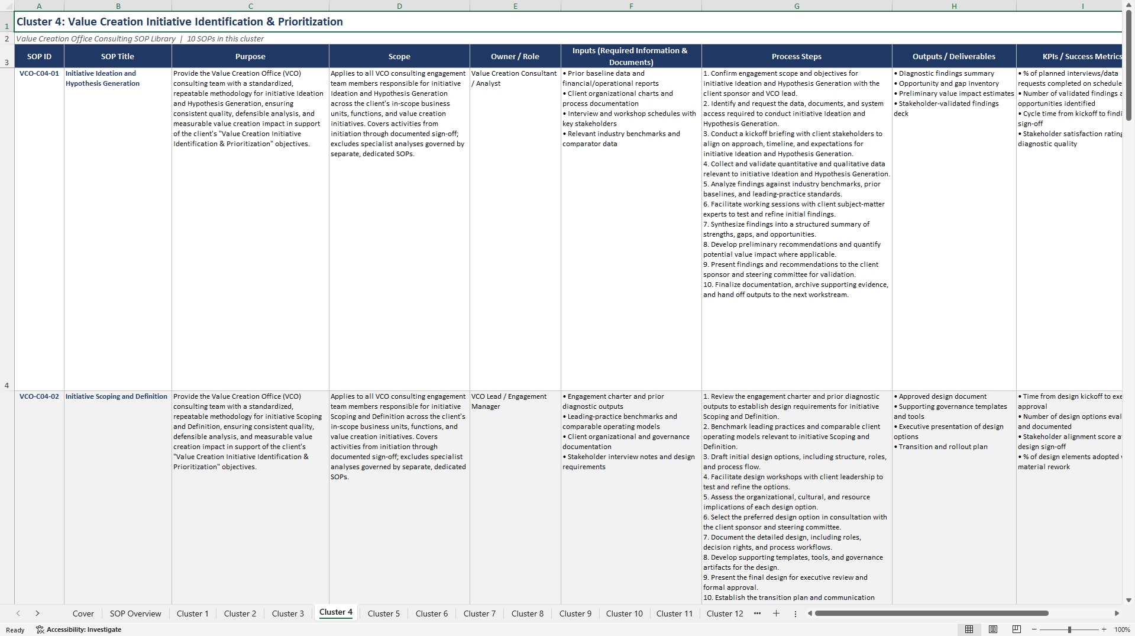
Task: Select column A header
Action: click(x=39, y=6)
